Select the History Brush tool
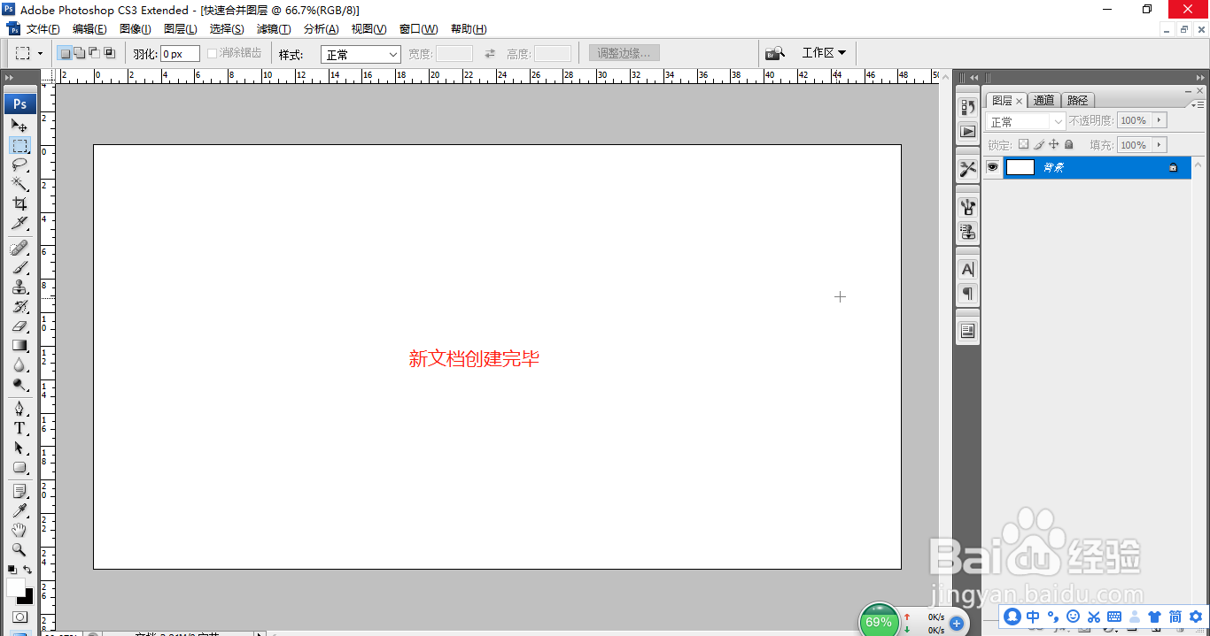This screenshot has height=636, width=1210. tap(19, 306)
